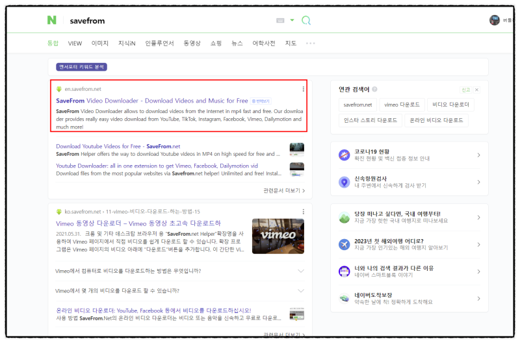Viewport: 520px width, 343px height.
Task: Click the 스마트블록 icon
Action: point(344,272)
